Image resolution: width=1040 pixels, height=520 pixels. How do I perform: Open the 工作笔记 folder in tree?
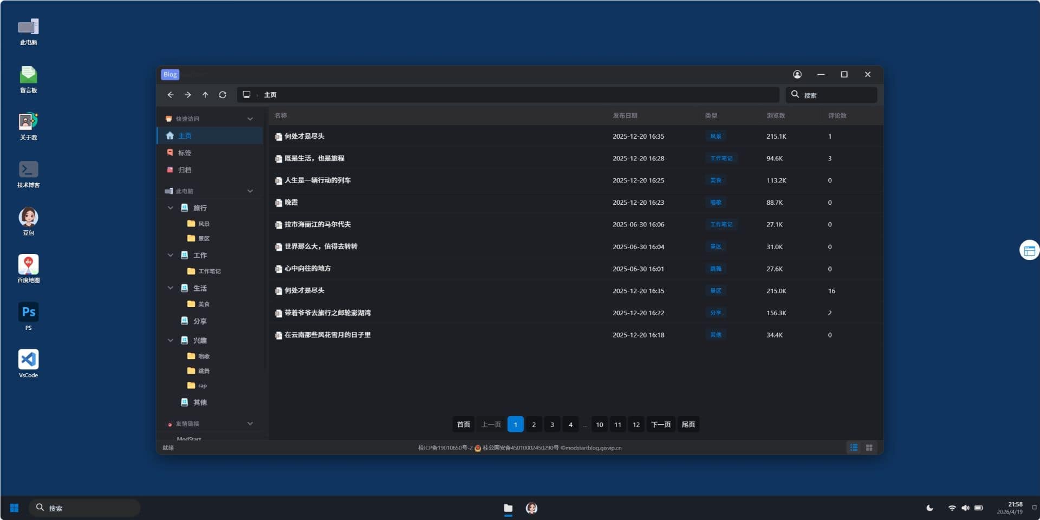(x=209, y=271)
